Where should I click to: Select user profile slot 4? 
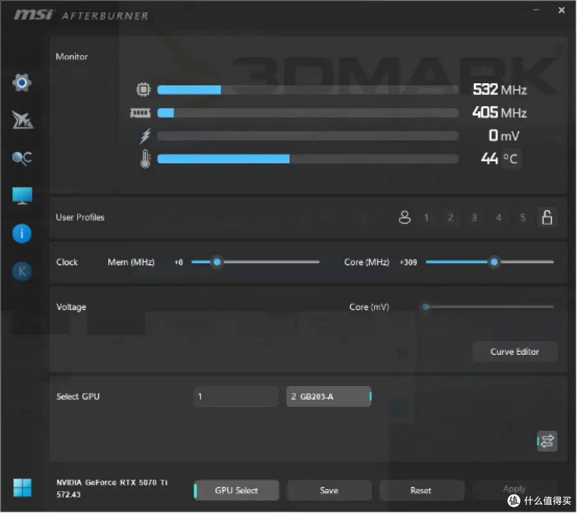click(498, 217)
